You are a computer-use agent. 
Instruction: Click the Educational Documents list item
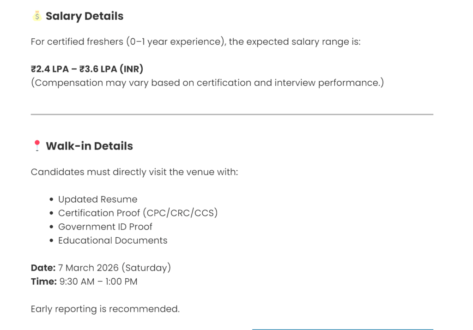pos(113,240)
